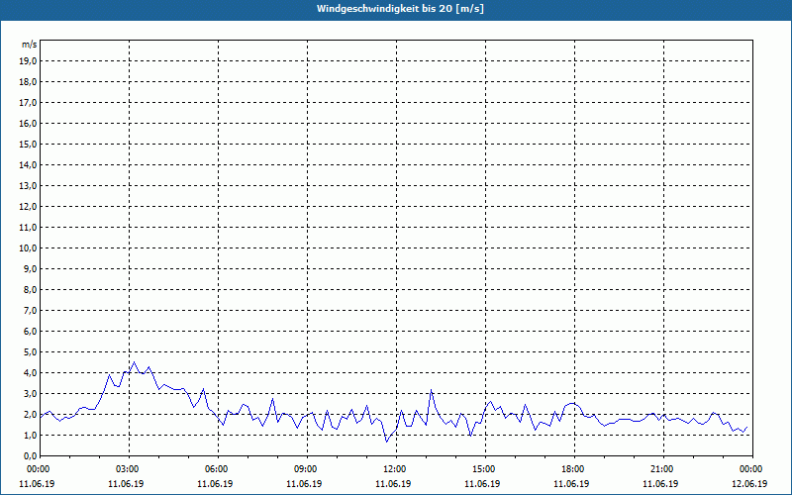Click the 15:00 time label
This screenshot has width=792, height=495.
[485, 469]
